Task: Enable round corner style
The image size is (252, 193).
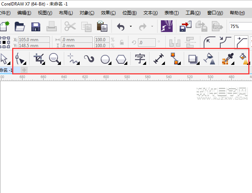Action: pyautogui.click(x=210, y=42)
